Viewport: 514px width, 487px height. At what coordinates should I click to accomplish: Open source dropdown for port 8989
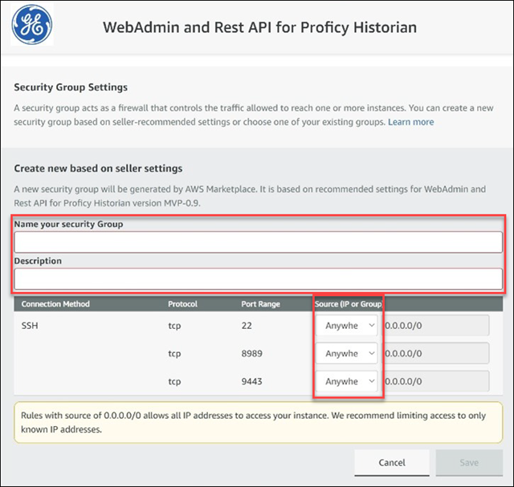[x=347, y=353]
